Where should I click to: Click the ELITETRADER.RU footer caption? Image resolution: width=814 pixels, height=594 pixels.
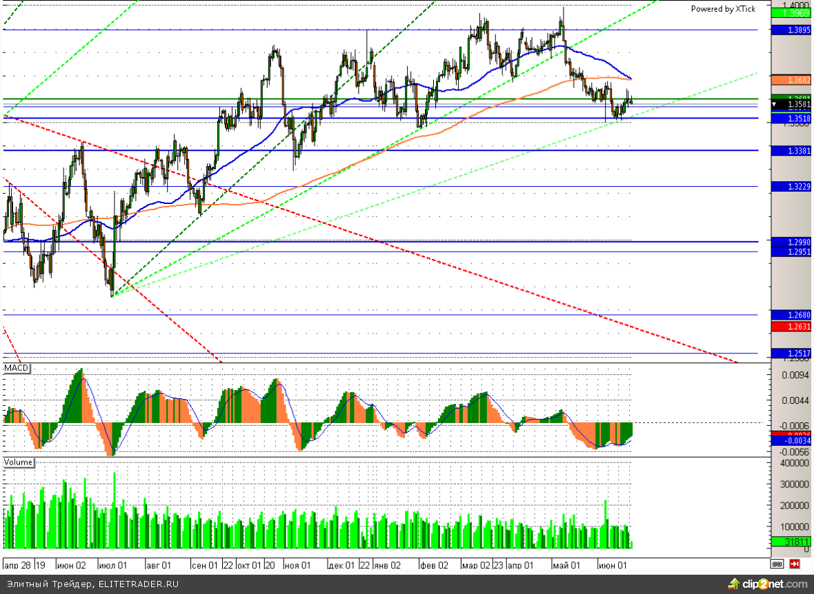pos(139,584)
